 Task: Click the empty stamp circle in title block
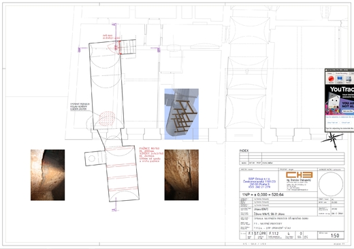[x=331, y=184]
